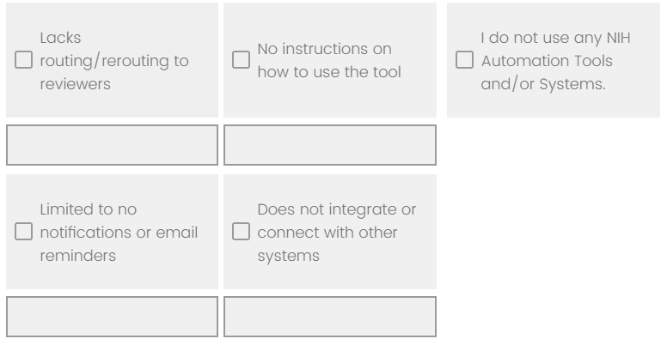Focus the text field under 'Does not integrate' option
Screen dimensions: 667x345
point(329,318)
